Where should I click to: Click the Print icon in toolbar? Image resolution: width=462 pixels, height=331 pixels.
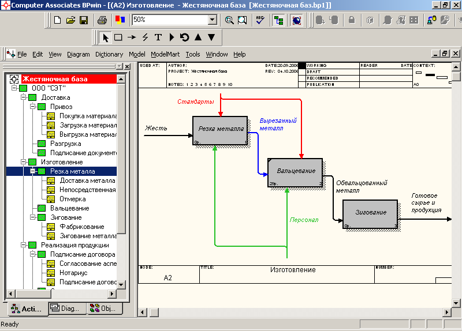click(102, 20)
